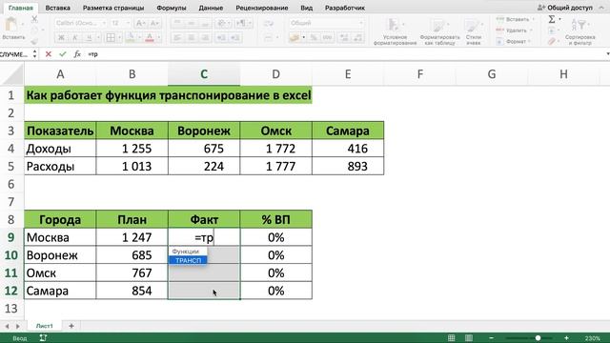
Task: Click the Cut scissors icon
Action: click(34, 19)
